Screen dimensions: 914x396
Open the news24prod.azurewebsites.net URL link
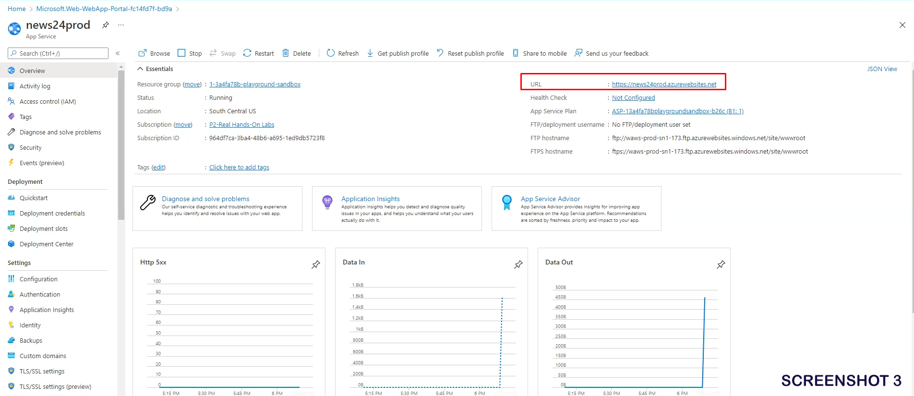point(664,84)
